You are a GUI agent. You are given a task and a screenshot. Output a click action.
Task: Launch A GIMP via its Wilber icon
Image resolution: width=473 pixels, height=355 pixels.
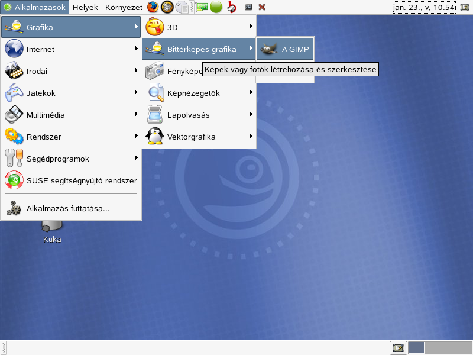[x=268, y=49]
